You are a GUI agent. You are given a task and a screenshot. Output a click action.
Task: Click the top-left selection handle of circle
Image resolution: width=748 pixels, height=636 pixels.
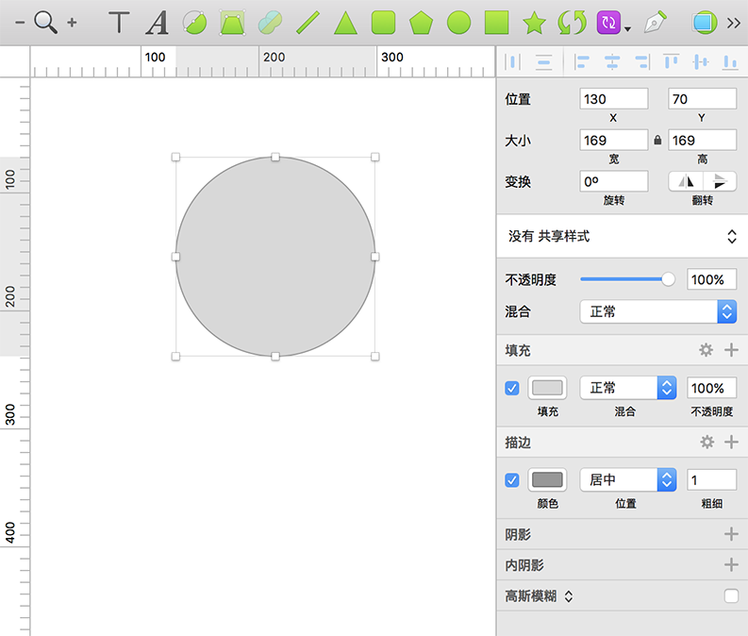(175, 157)
